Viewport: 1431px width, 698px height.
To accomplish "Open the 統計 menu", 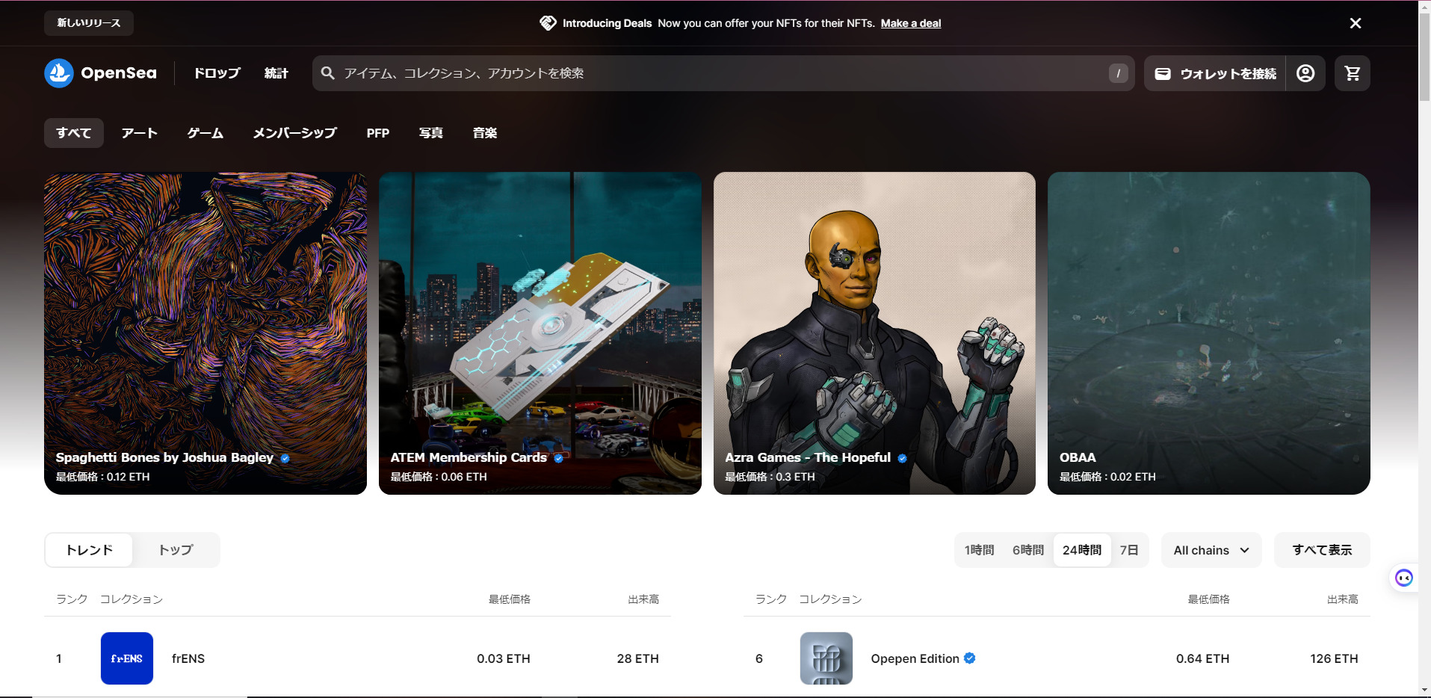I will pos(276,73).
